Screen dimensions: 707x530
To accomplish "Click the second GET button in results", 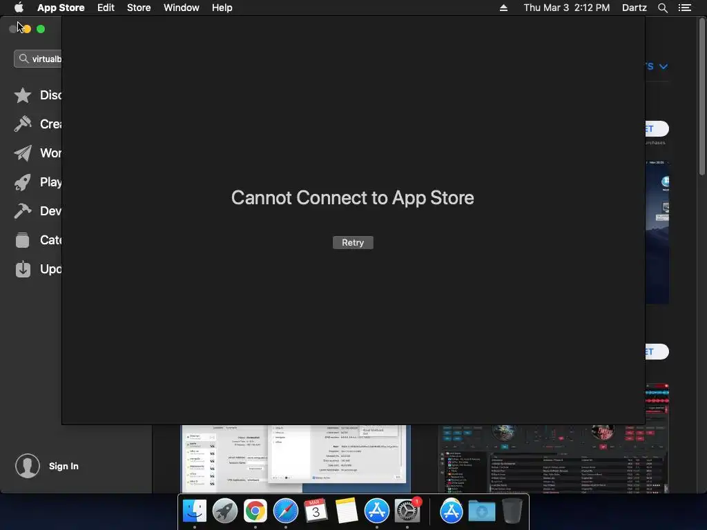I will [657, 351].
